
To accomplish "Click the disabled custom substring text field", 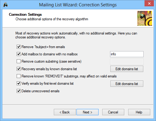I will click(x=127, y=62).
